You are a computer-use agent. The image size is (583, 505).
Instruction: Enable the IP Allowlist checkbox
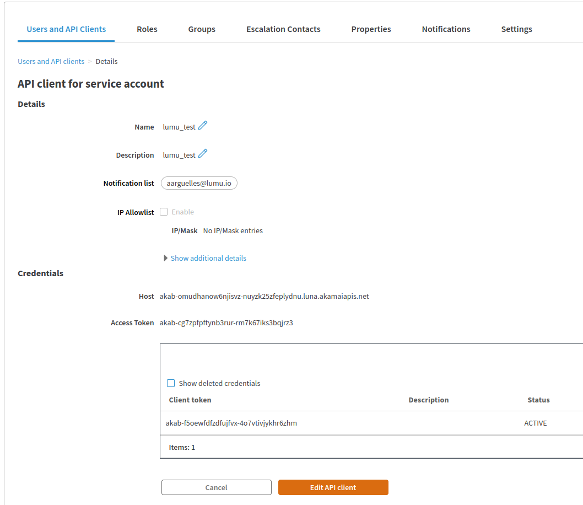[x=164, y=212]
